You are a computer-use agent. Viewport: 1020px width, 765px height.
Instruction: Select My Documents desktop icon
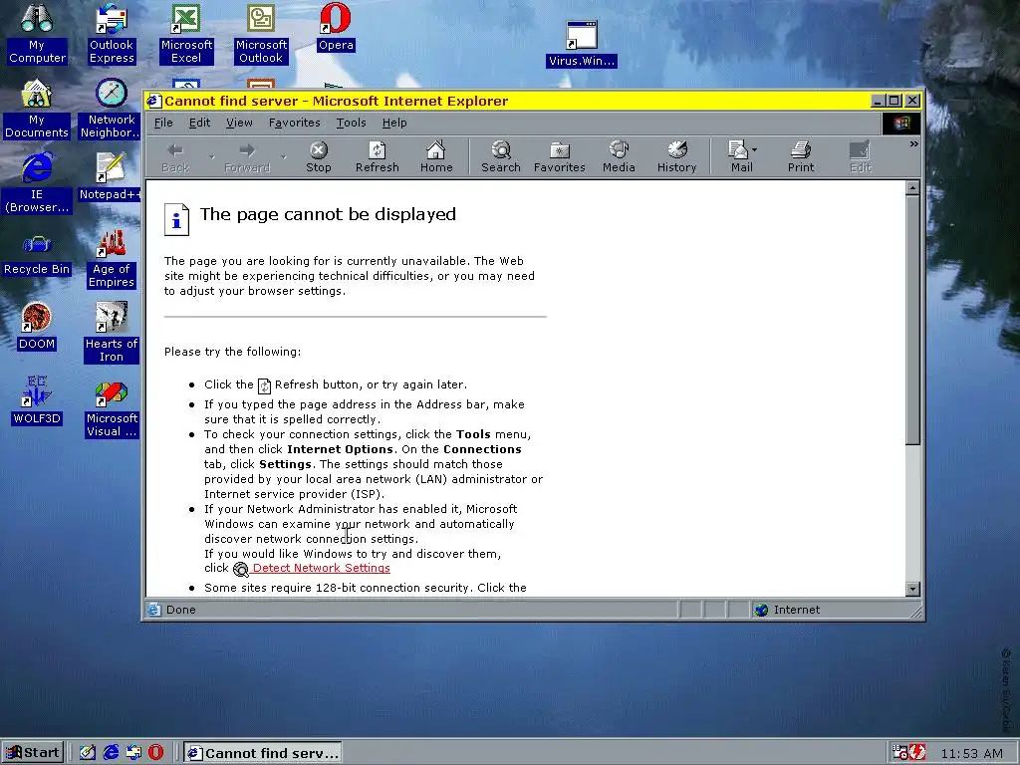37,109
